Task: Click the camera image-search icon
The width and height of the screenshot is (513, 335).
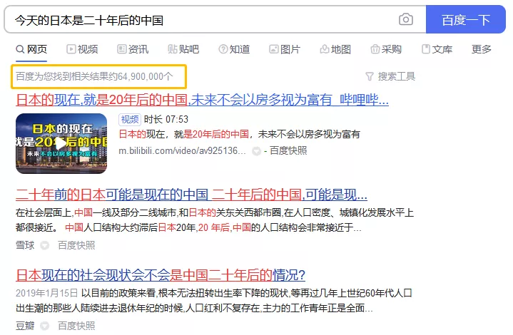Action: (406, 19)
